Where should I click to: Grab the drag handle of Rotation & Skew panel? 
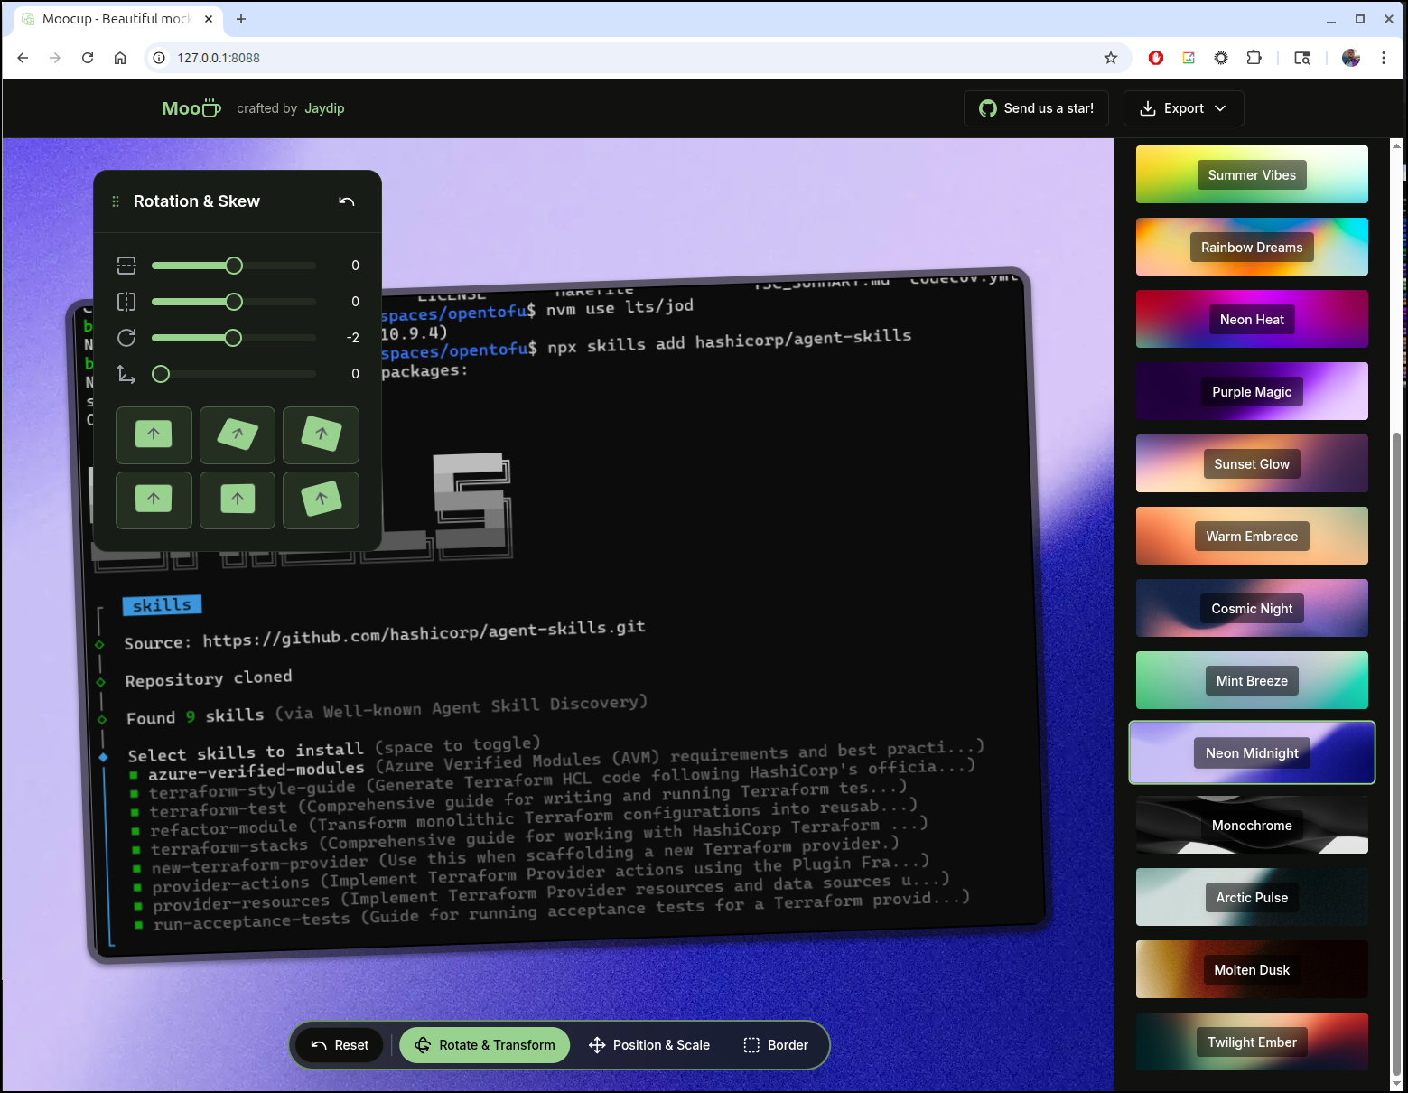click(x=116, y=201)
